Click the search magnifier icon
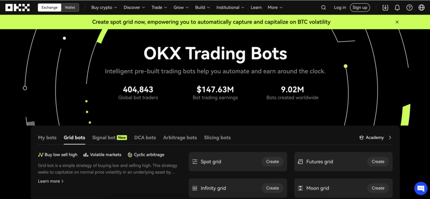This screenshot has width=430, height=199. (x=323, y=8)
